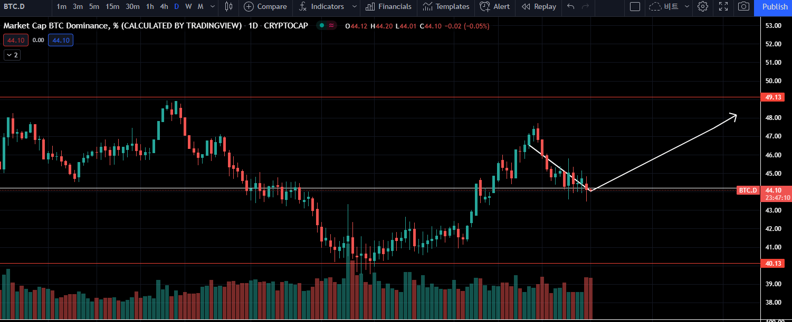Open indicator Templates
This screenshot has width=792, height=322.
click(446, 7)
